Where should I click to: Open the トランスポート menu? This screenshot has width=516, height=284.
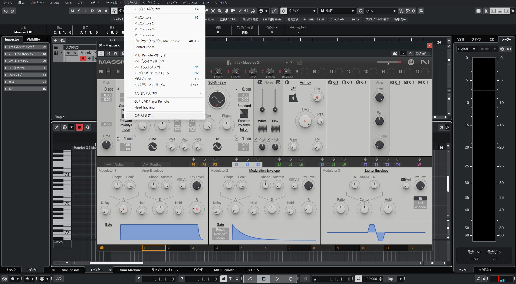click(113, 3)
